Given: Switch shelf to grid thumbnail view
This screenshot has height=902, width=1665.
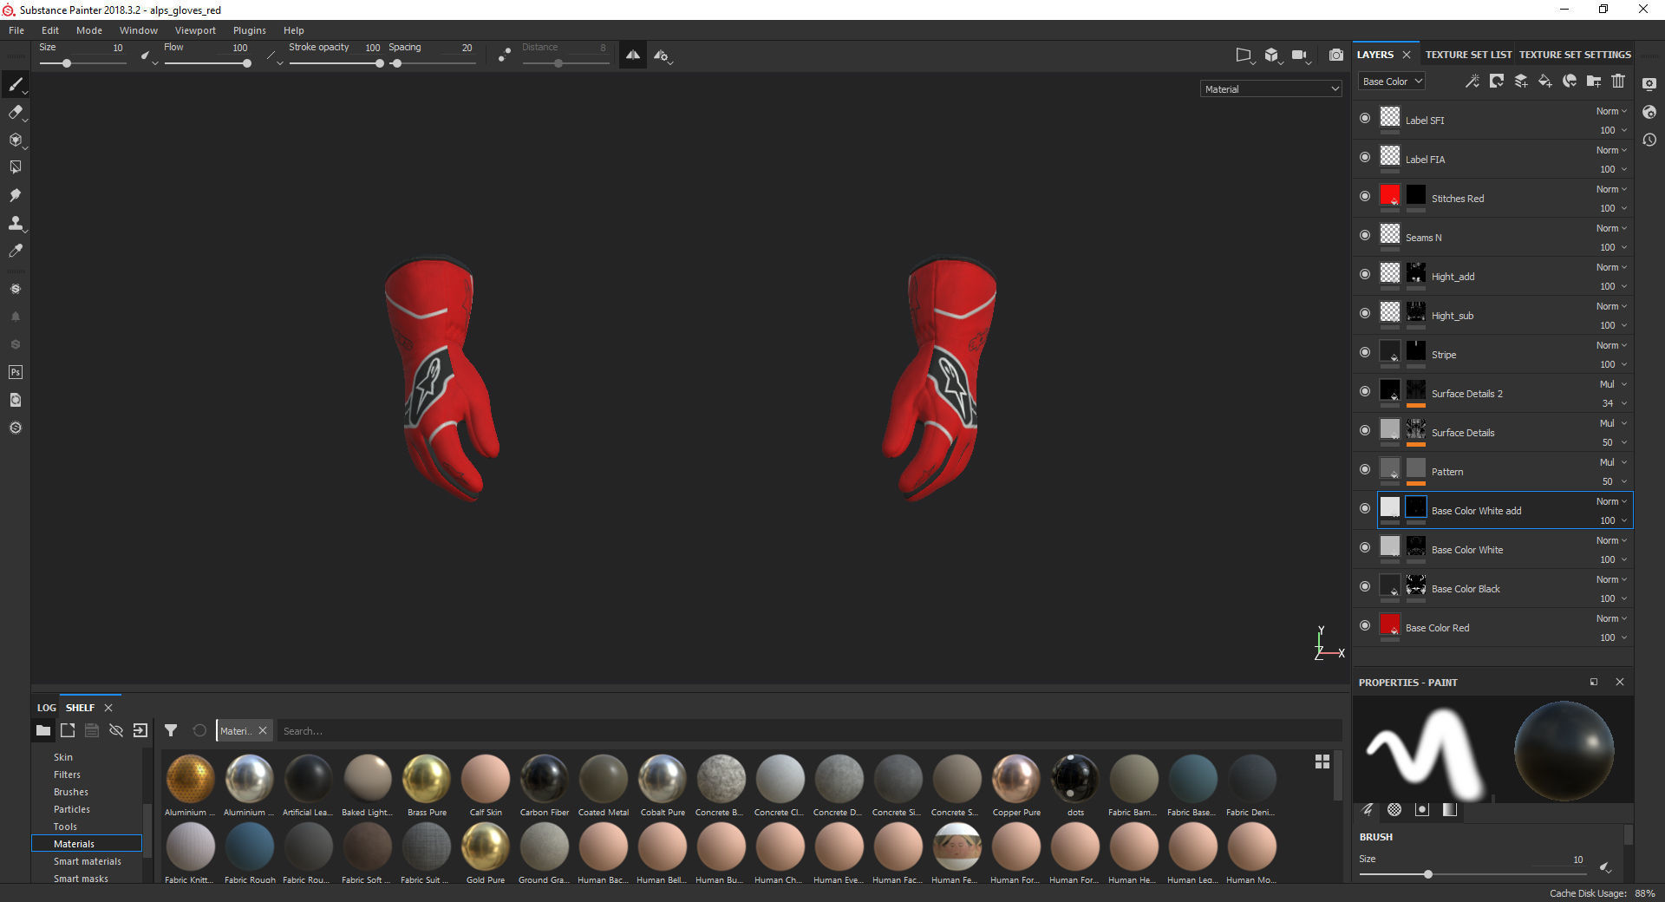Looking at the screenshot, I should pyautogui.click(x=1322, y=761).
